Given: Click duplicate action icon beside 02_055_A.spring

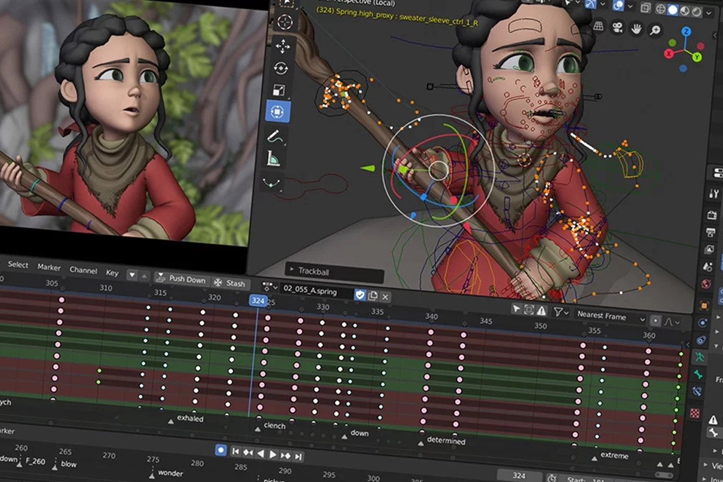Looking at the screenshot, I should (x=373, y=295).
